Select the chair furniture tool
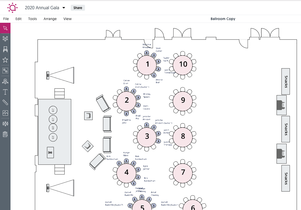 coord(5,49)
